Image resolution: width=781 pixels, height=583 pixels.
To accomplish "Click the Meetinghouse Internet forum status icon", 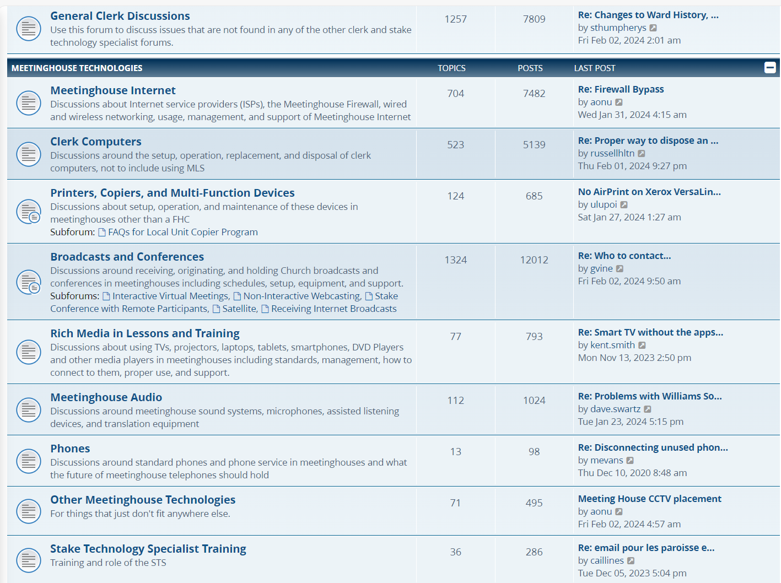I will [x=29, y=103].
